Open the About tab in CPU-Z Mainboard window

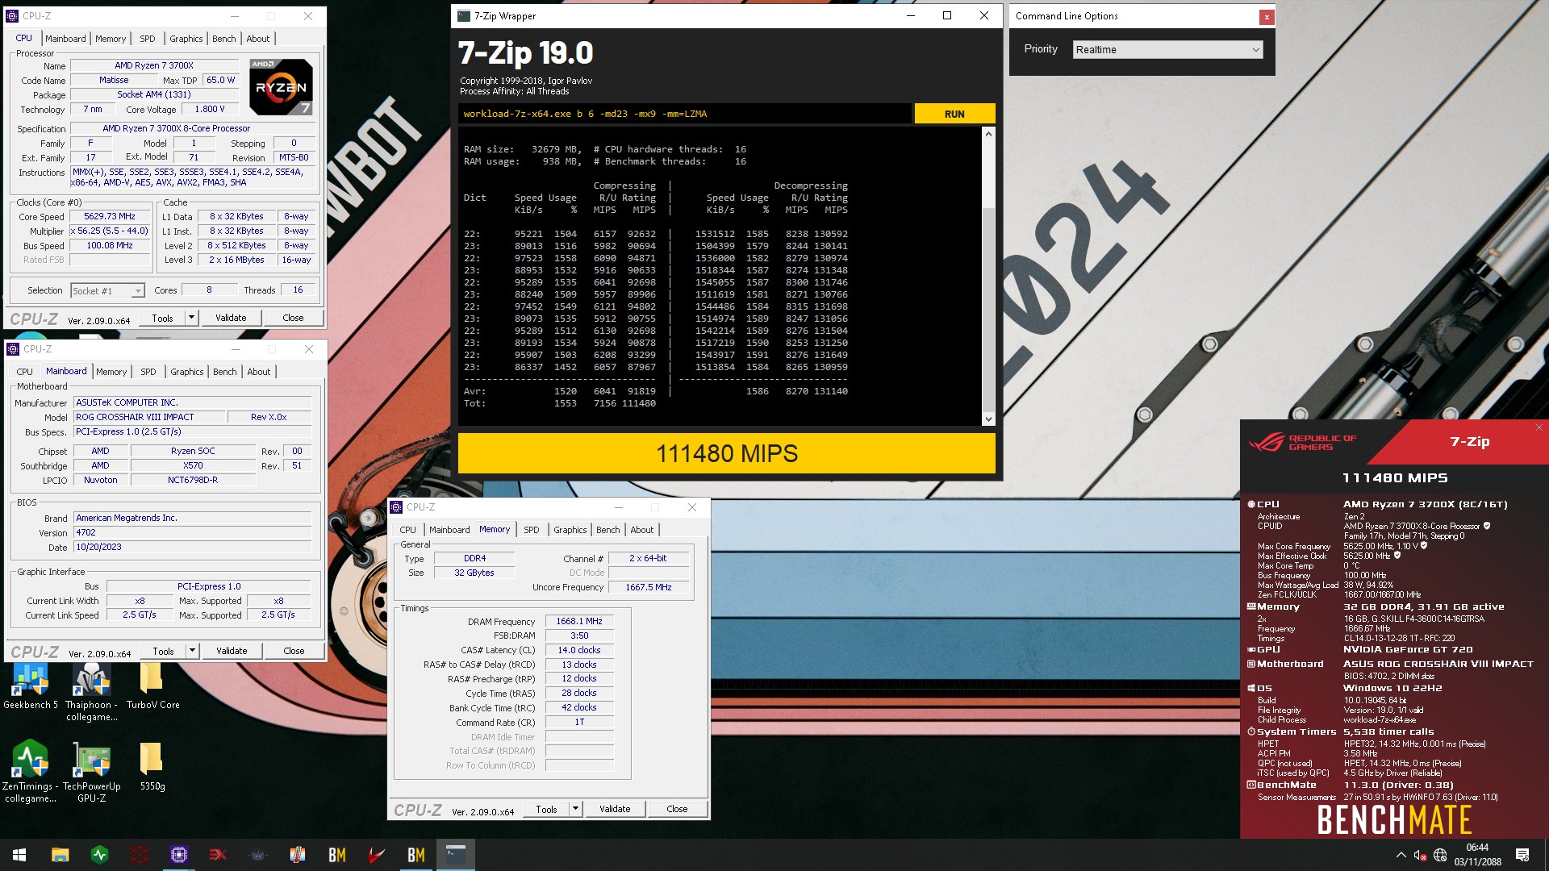click(x=259, y=372)
